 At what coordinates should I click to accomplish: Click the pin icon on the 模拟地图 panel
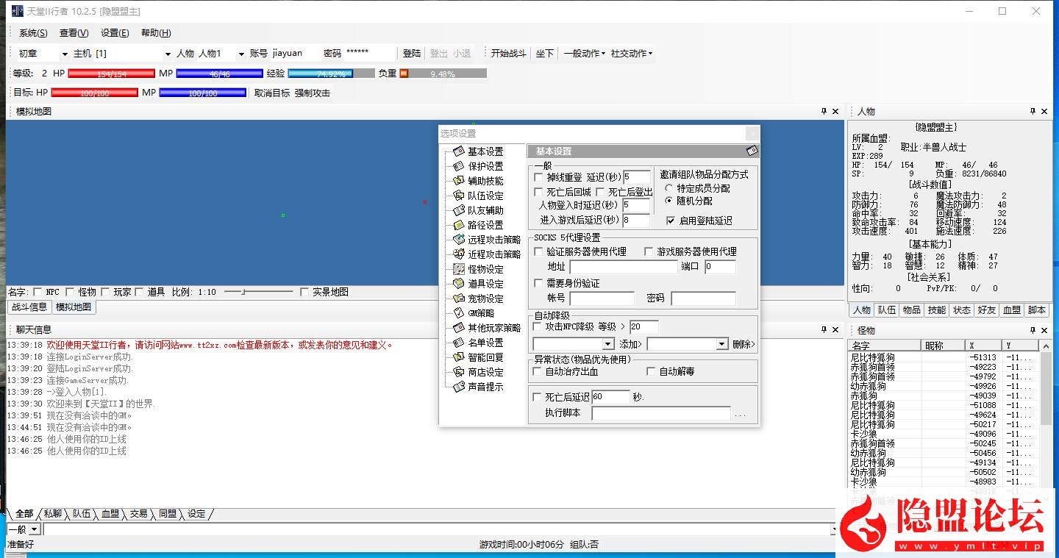824,111
